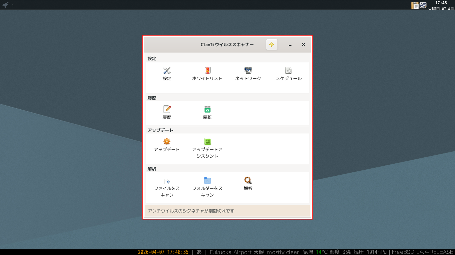This screenshot has height=255, width=455.
Task: Click the input method tray icon
Action: pos(423,5)
